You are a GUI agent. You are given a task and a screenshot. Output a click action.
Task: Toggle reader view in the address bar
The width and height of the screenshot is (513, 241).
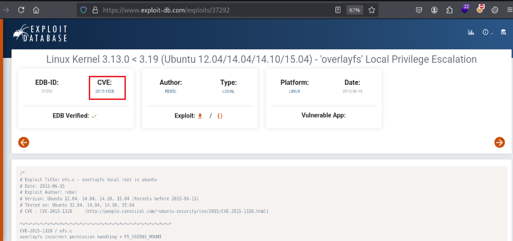(x=338, y=10)
